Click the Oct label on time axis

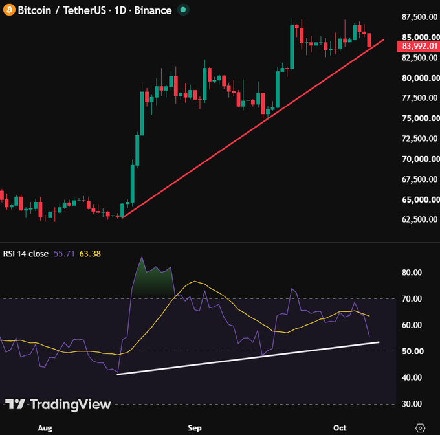pyautogui.click(x=340, y=428)
